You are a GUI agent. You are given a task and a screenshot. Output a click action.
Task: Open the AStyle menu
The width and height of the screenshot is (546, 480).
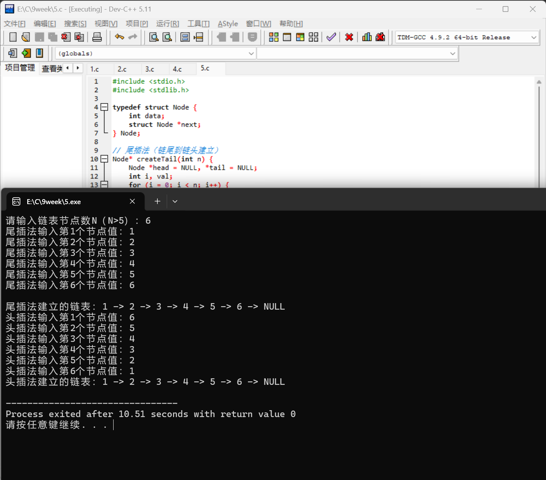pyautogui.click(x=228, y=24)
